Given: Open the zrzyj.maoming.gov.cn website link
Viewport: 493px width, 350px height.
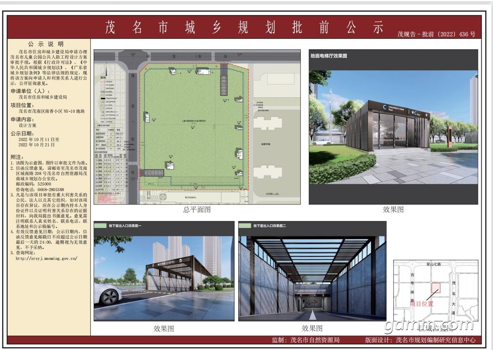Looking at the screenshot, I should click(46, 258).
